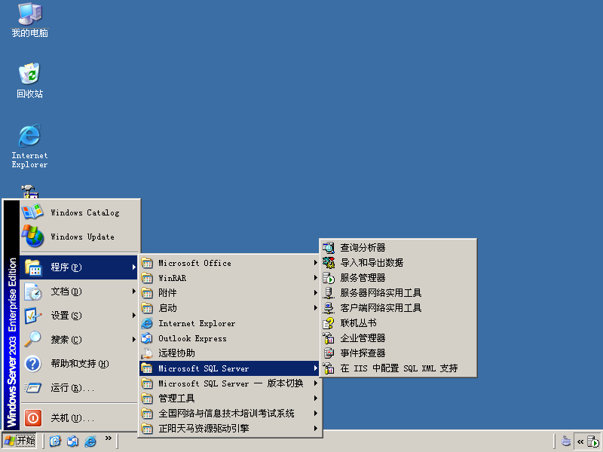Open 联机丛书 menu entry

(x=399, y=323)
